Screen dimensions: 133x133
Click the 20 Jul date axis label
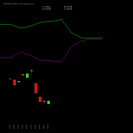14,127
